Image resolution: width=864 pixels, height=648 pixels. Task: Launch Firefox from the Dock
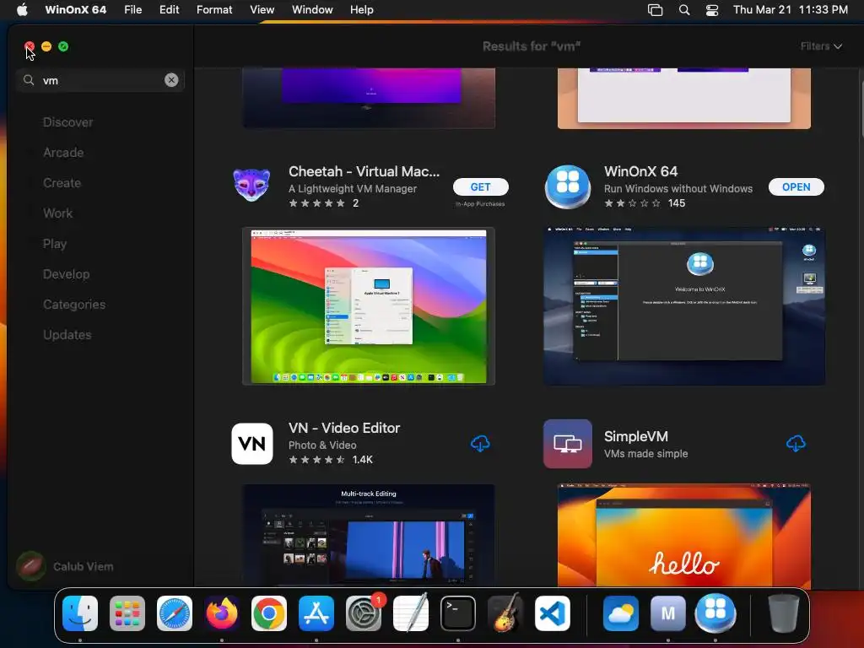tap(222, 613)
